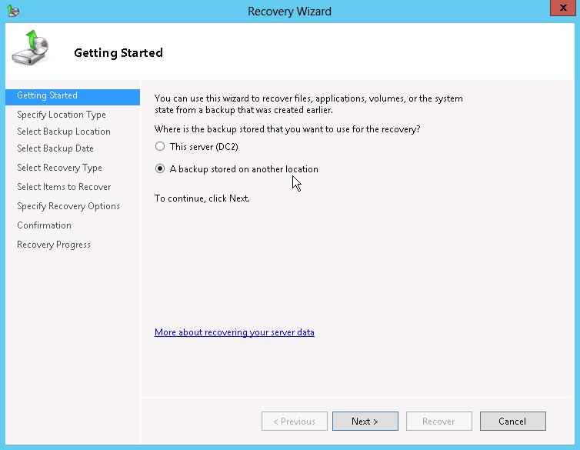The image size is (580, 450).
Task: Open the Select Backup Date step
Action: (55, 148)
